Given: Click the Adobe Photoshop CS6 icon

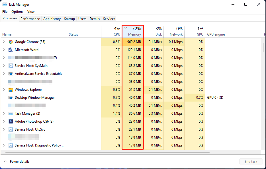Looking at the screenshot, I should pyautogui.click(x=11, y=121).
